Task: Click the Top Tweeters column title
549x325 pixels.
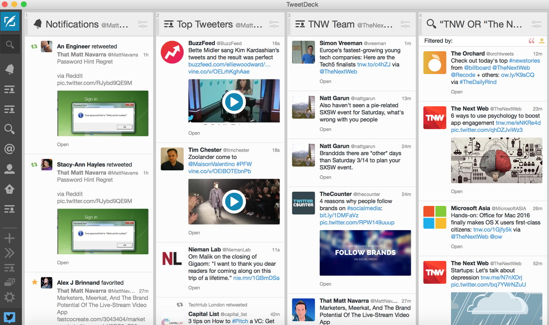Action: [x=205, y=24]
